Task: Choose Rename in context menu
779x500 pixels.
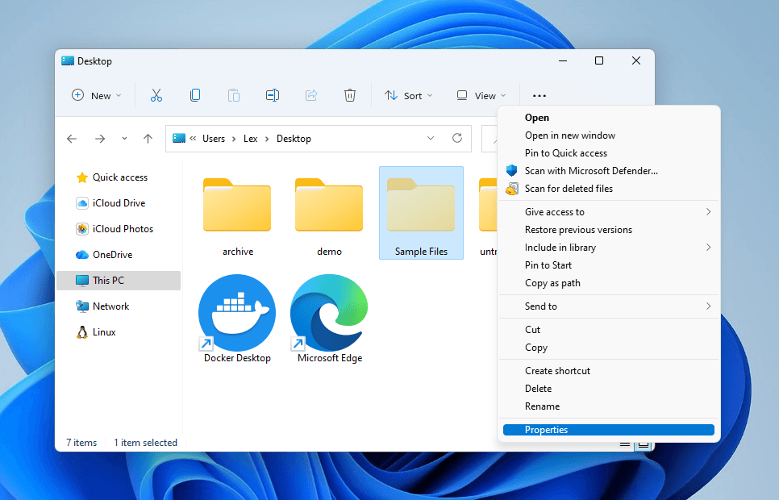Action: pyautogui.click(x=609, y=406)
